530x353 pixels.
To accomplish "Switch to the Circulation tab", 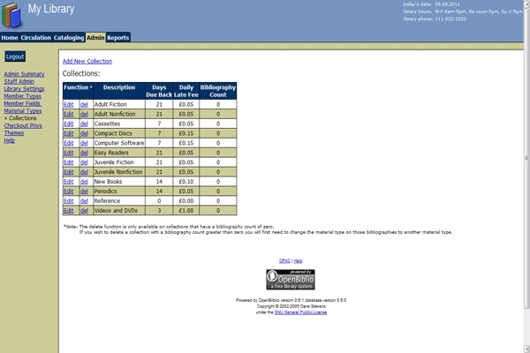I will point(35,38).
